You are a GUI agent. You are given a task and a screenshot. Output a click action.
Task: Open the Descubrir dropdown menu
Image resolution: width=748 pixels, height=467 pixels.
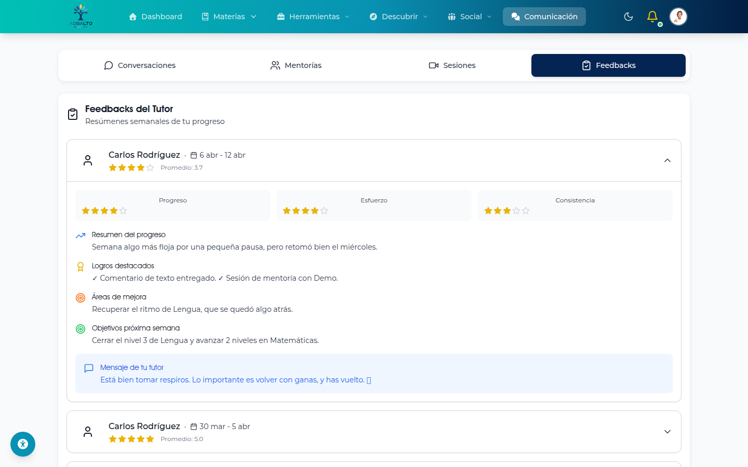[399, 17]
